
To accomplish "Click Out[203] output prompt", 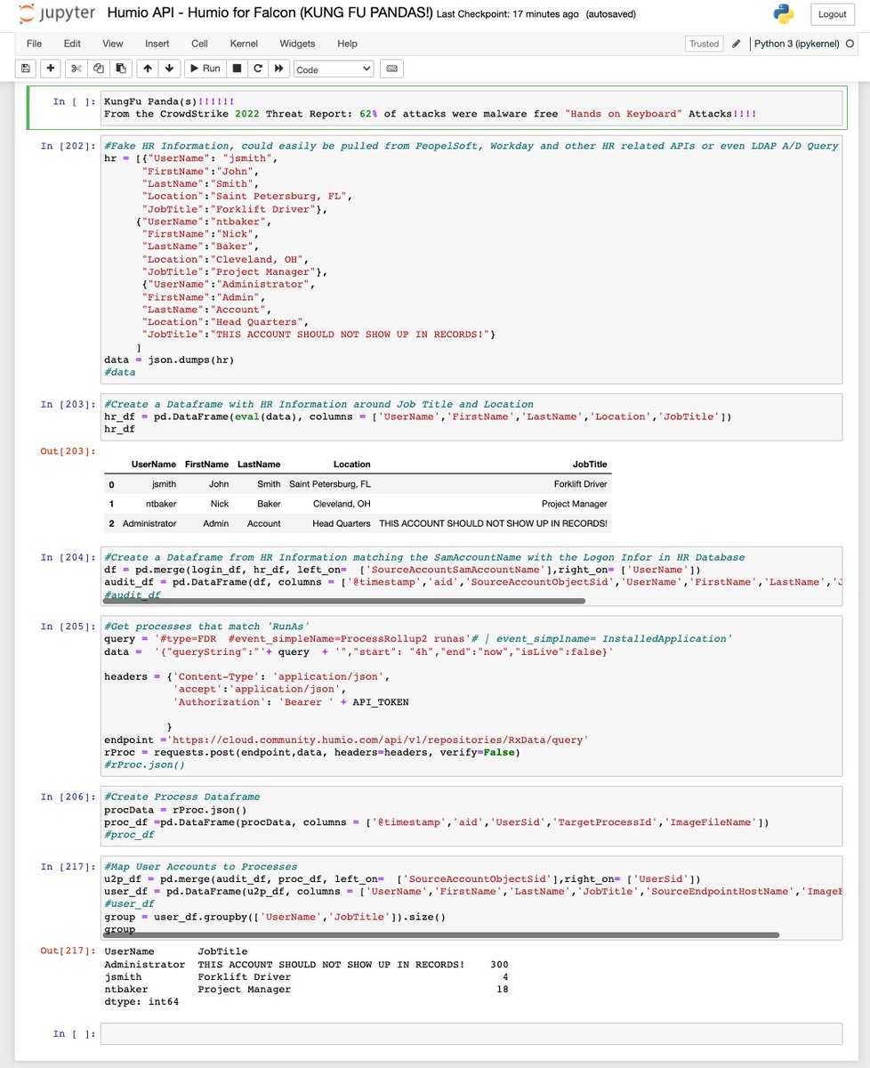I will coord(67,451).
